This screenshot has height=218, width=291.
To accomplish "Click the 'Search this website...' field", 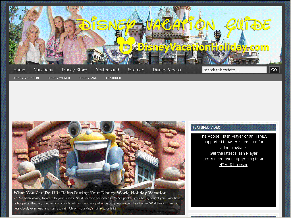I will 234,70.
